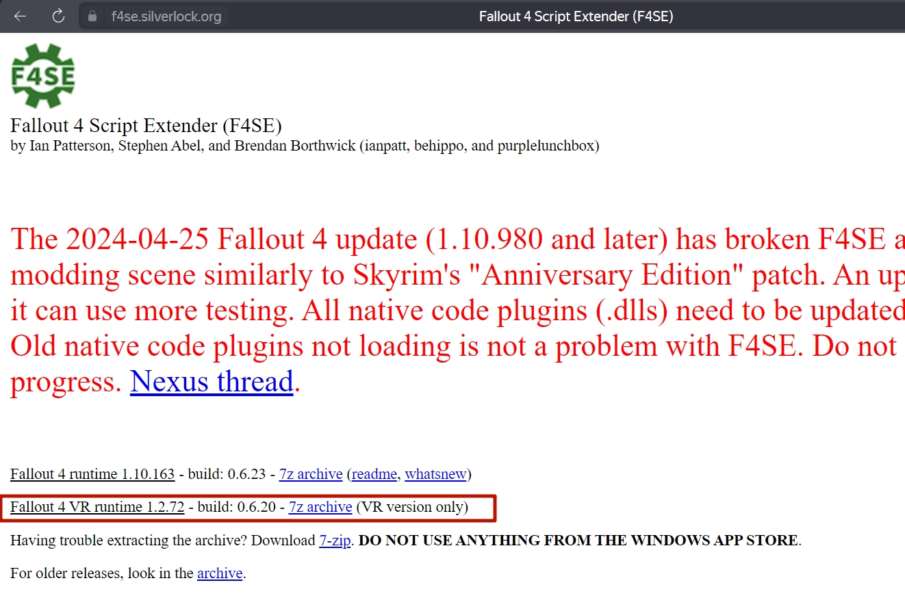The height and width of the screenshot is (598, 905).
Task: Go back with the browser back arrow
Action: [x=20, y=16]
